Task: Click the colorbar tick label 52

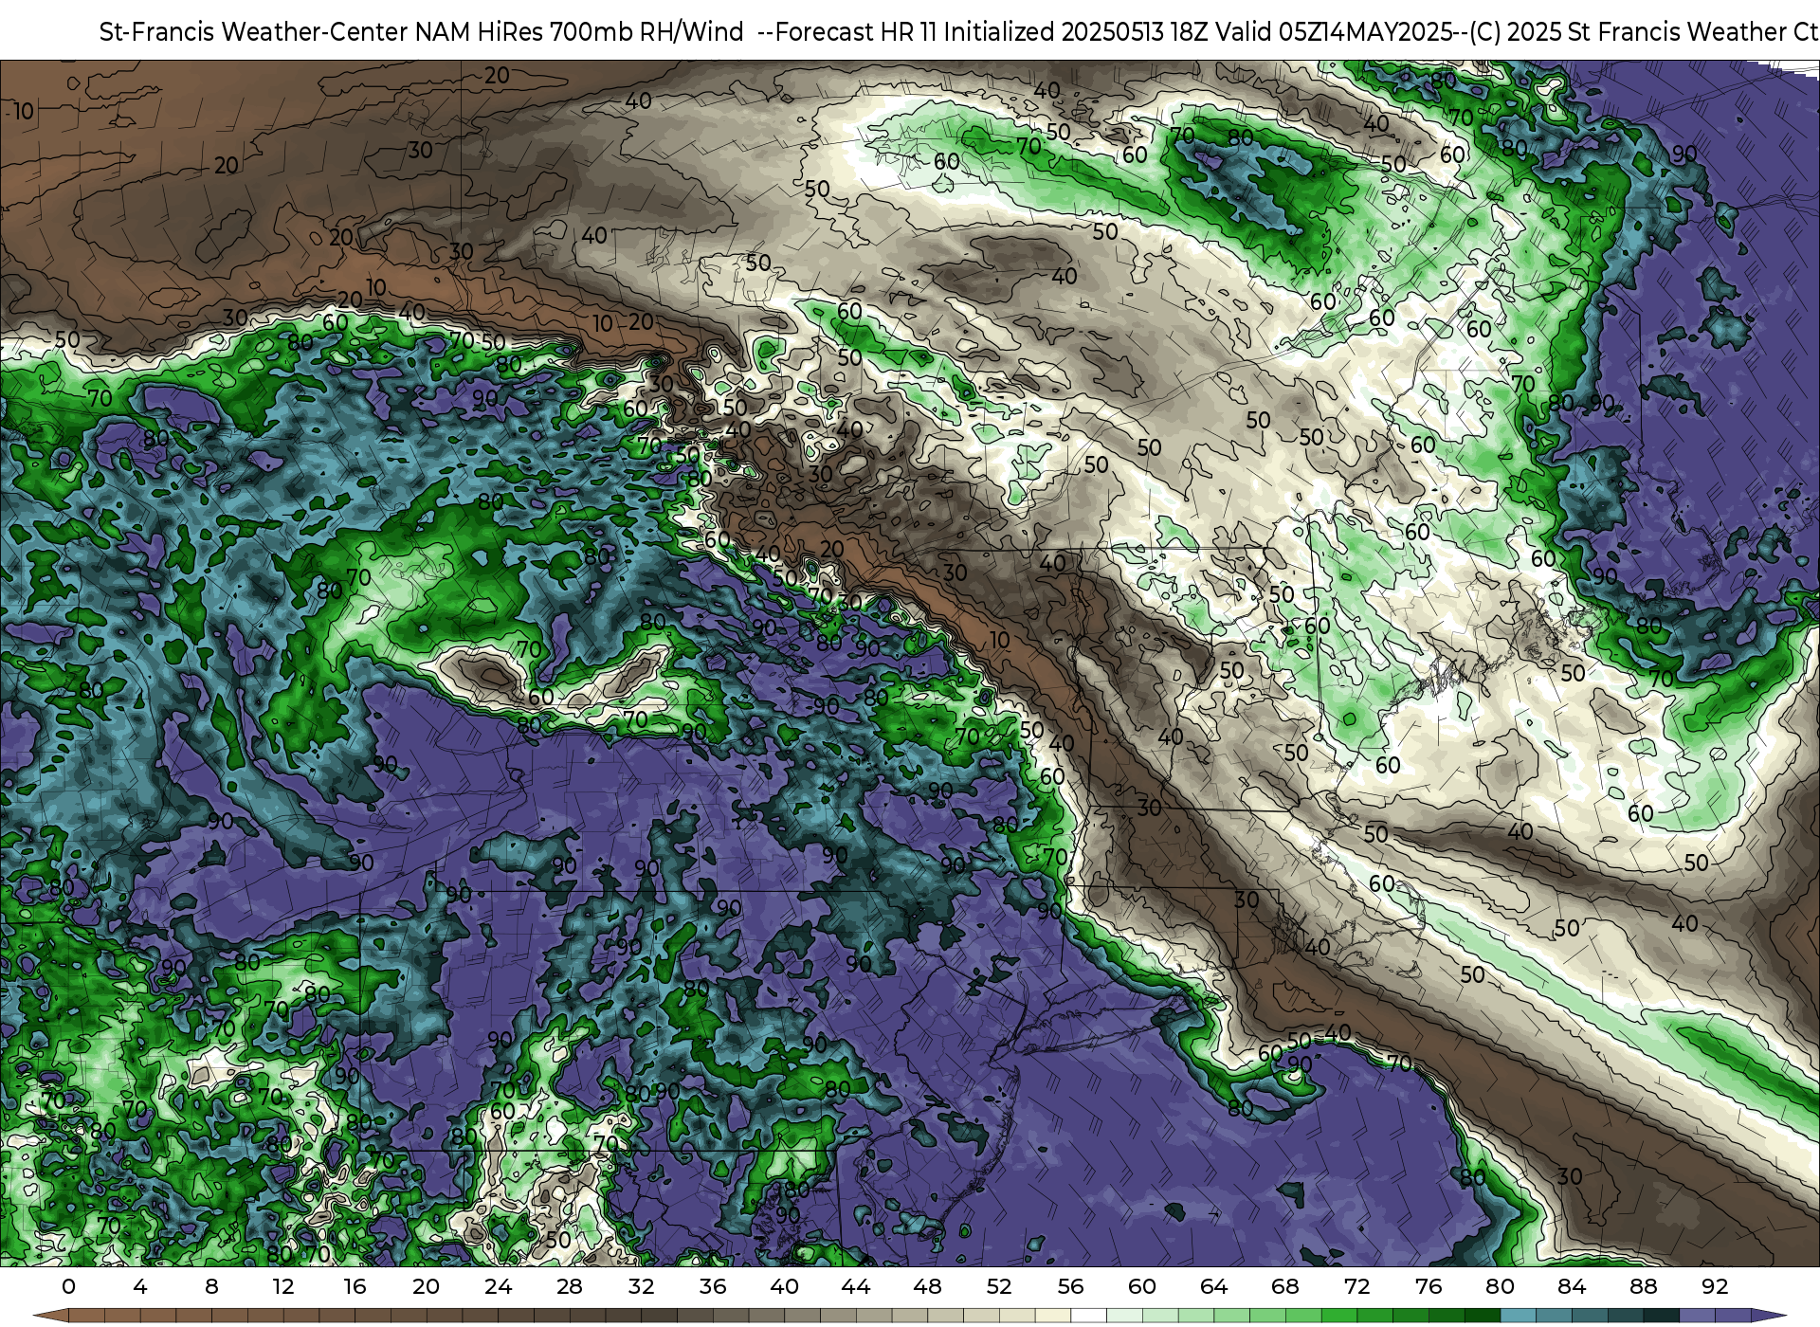Action: (999, 1286)
